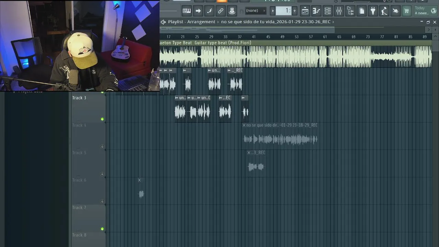Image resolution: width=439 pixels, height=247 pixels.
Task: Open playlist options via speaker icon
Action: (163, 22)
